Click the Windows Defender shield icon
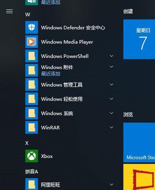Image resolution: width=155 pixels, height=190 pixels. pyautogui.click(x=32, y=27)
